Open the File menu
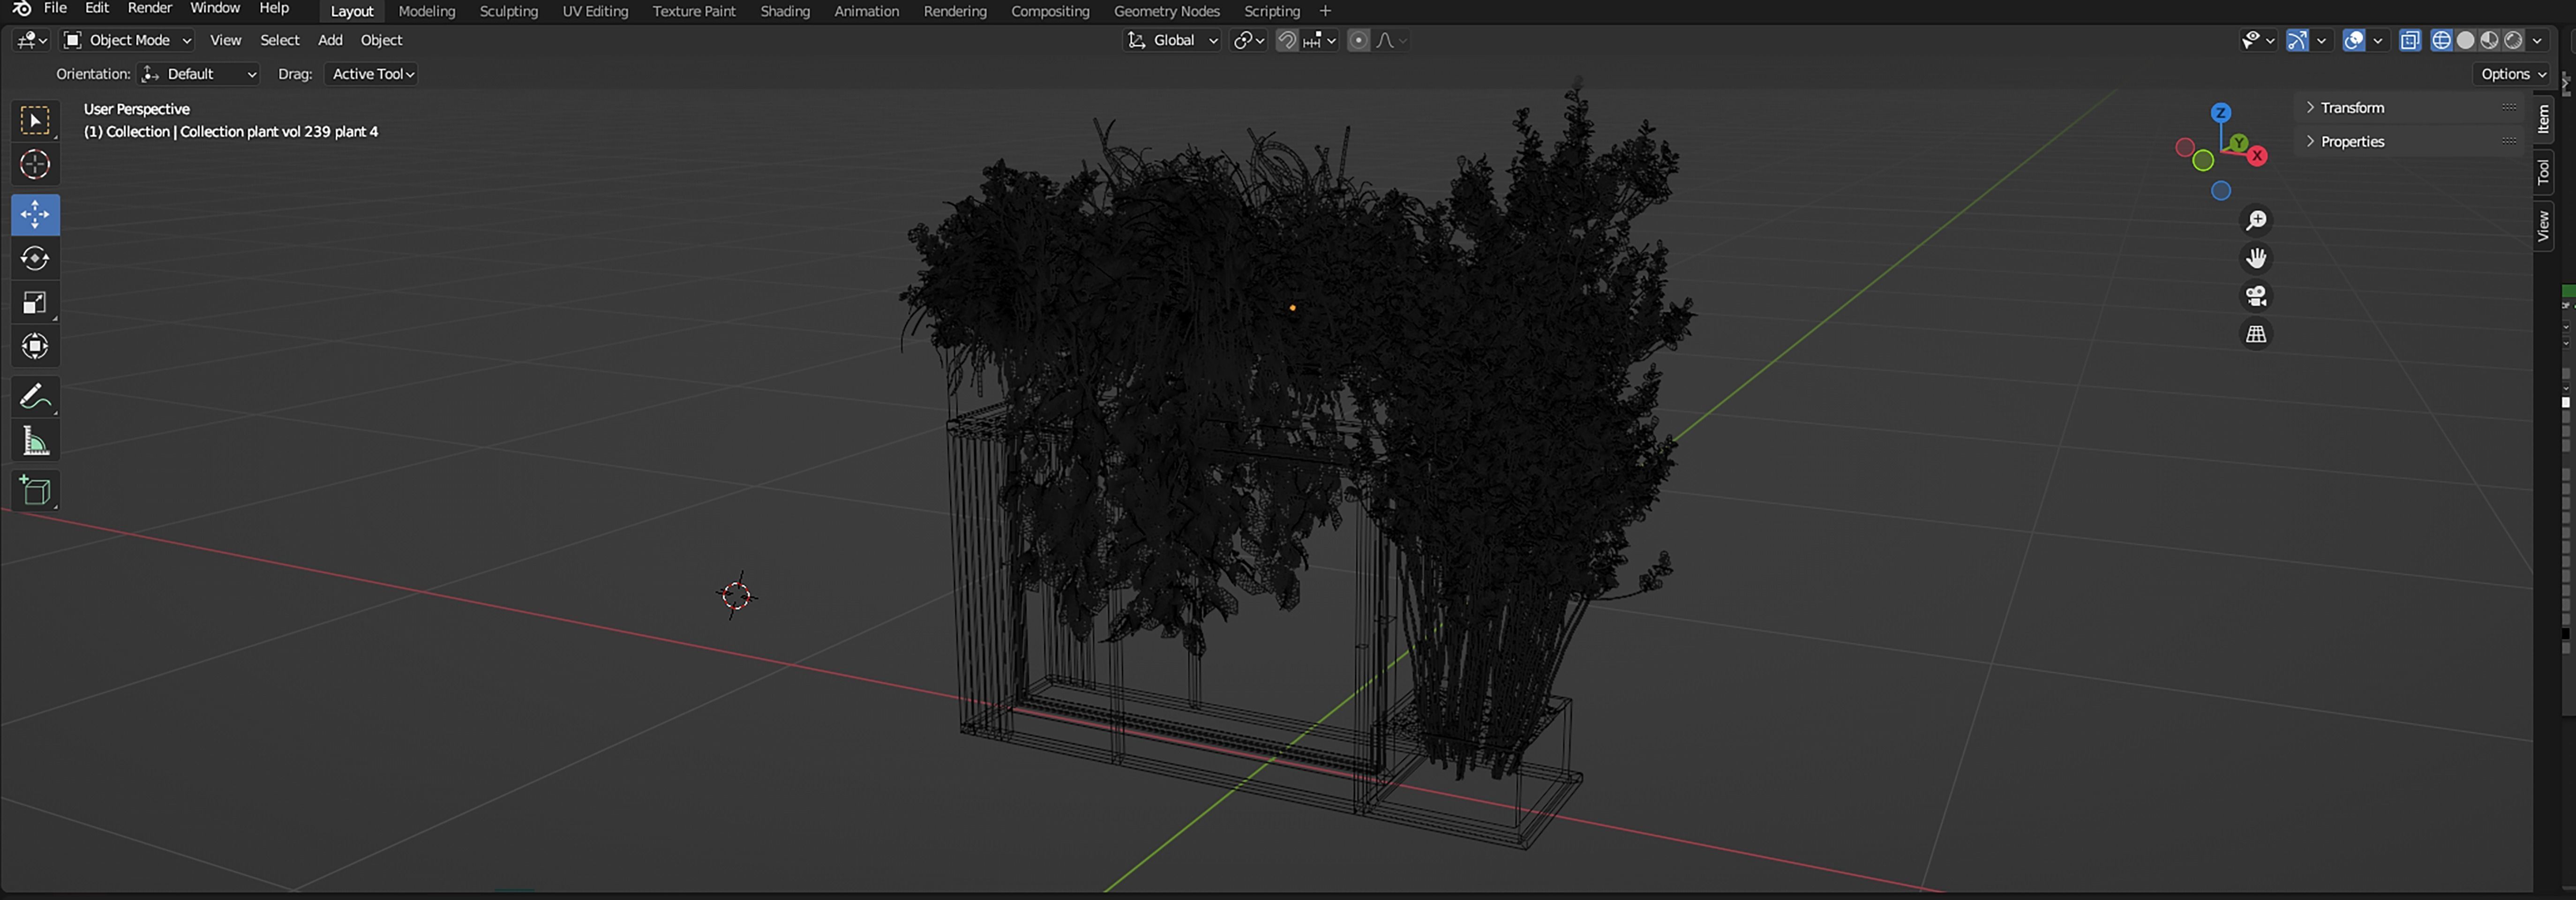Viewport: 2576px width, 900px height. coord(55,9)
